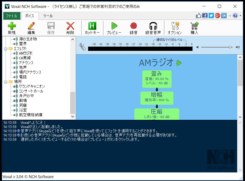The image size is (245, 181).
Task: Switch to the ボイス tab
Action: point(30,16)
